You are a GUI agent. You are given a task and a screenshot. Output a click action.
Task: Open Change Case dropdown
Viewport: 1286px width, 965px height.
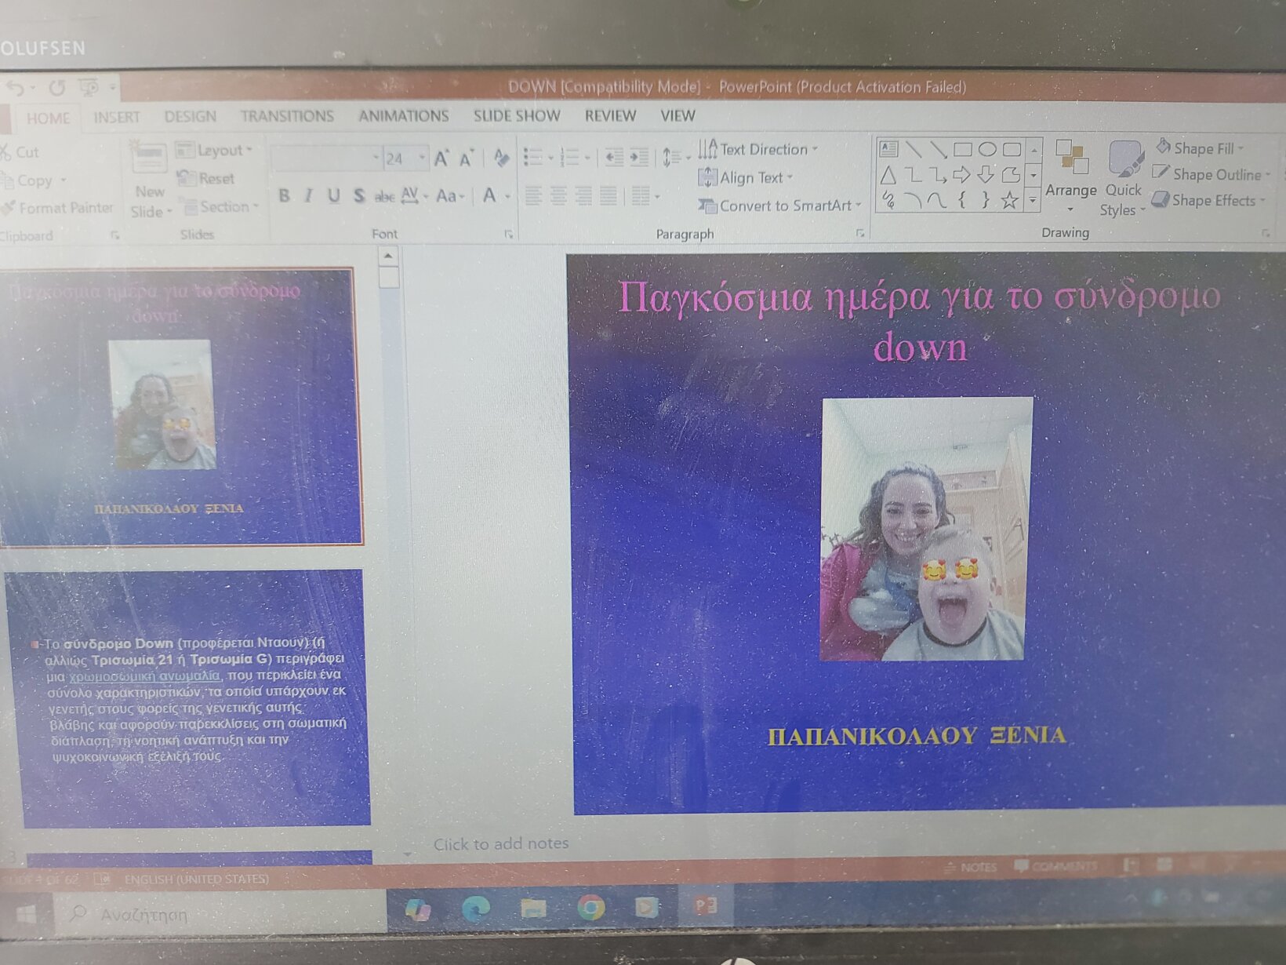(450, 196)
